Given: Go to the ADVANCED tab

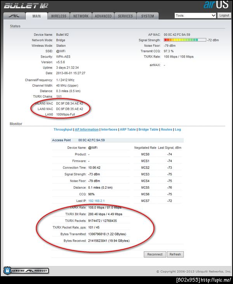Looking at the screenshot, I should (103, 16).
